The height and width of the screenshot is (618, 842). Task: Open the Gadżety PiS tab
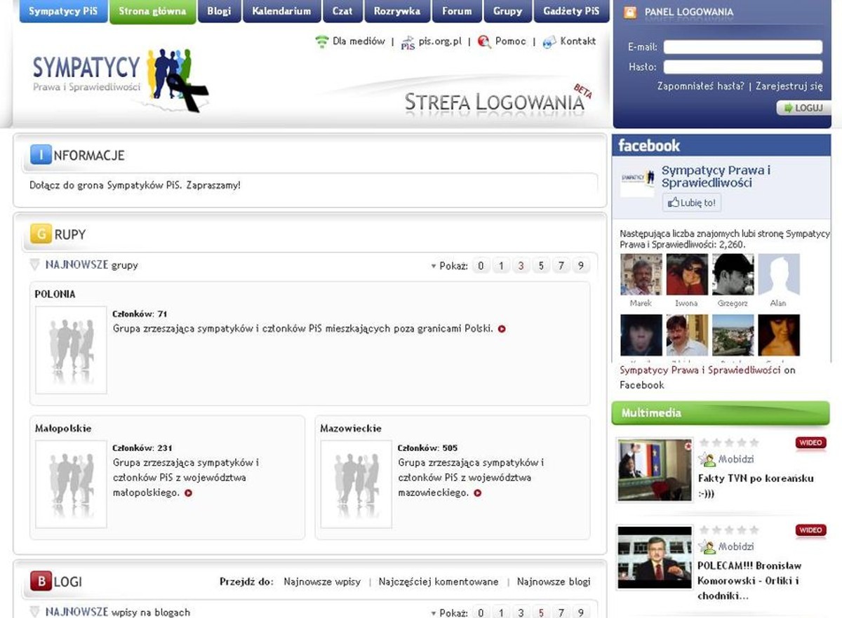coord(571,11)
